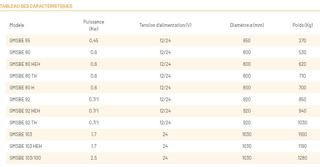The image size is (320, 167).
Task: Select the Diamètre ø (mm) column header
Action: point(247,25)
